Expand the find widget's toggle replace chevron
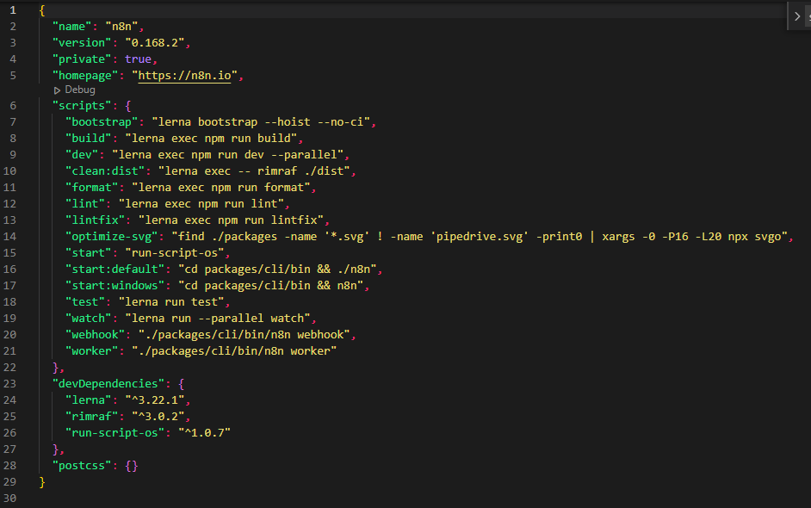Image resolution: width=811 pixels, height=508 pixels. 796,16
